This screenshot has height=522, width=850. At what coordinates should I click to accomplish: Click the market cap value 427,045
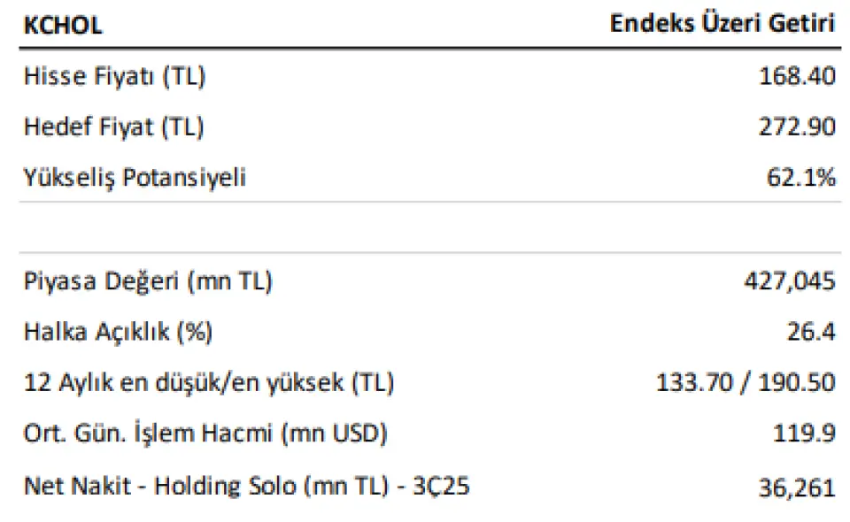coord(791,282)
